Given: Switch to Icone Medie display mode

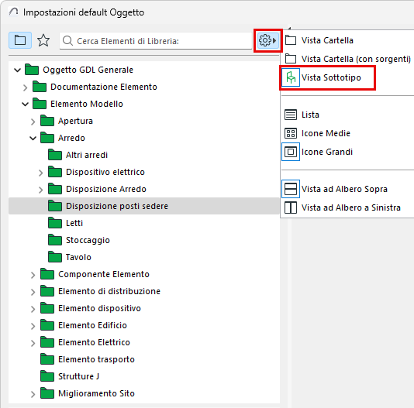Looking at the screenshot, I should click(x=326, y=133).
